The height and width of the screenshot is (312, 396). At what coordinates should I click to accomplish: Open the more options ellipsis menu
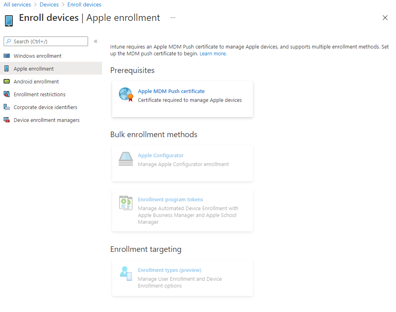tap(173, 18)
